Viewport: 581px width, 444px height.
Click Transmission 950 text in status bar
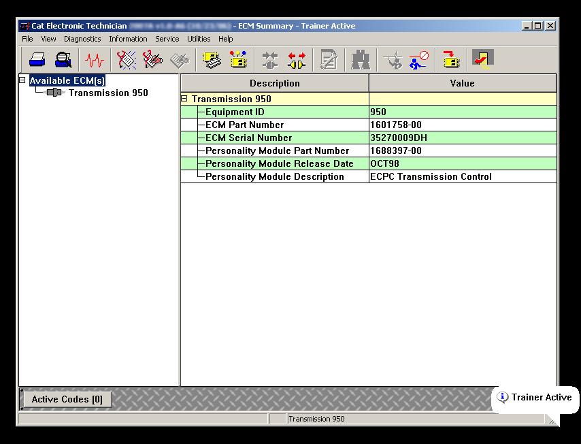tap(316, 419)
